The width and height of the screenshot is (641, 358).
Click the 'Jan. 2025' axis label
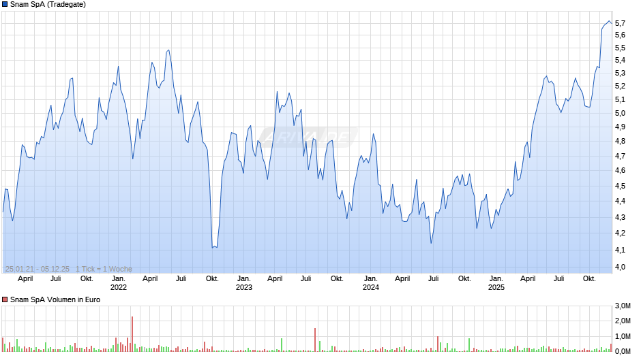496,283
